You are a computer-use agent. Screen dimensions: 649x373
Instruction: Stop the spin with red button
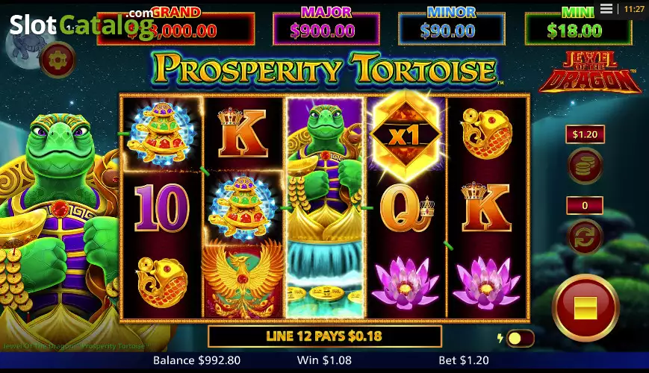click(586, 307)
